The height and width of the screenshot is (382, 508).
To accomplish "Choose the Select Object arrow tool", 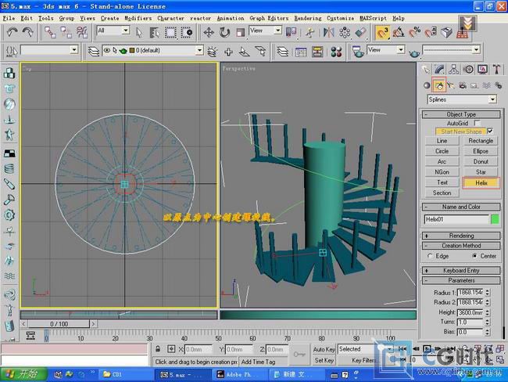I will point(139,32).
